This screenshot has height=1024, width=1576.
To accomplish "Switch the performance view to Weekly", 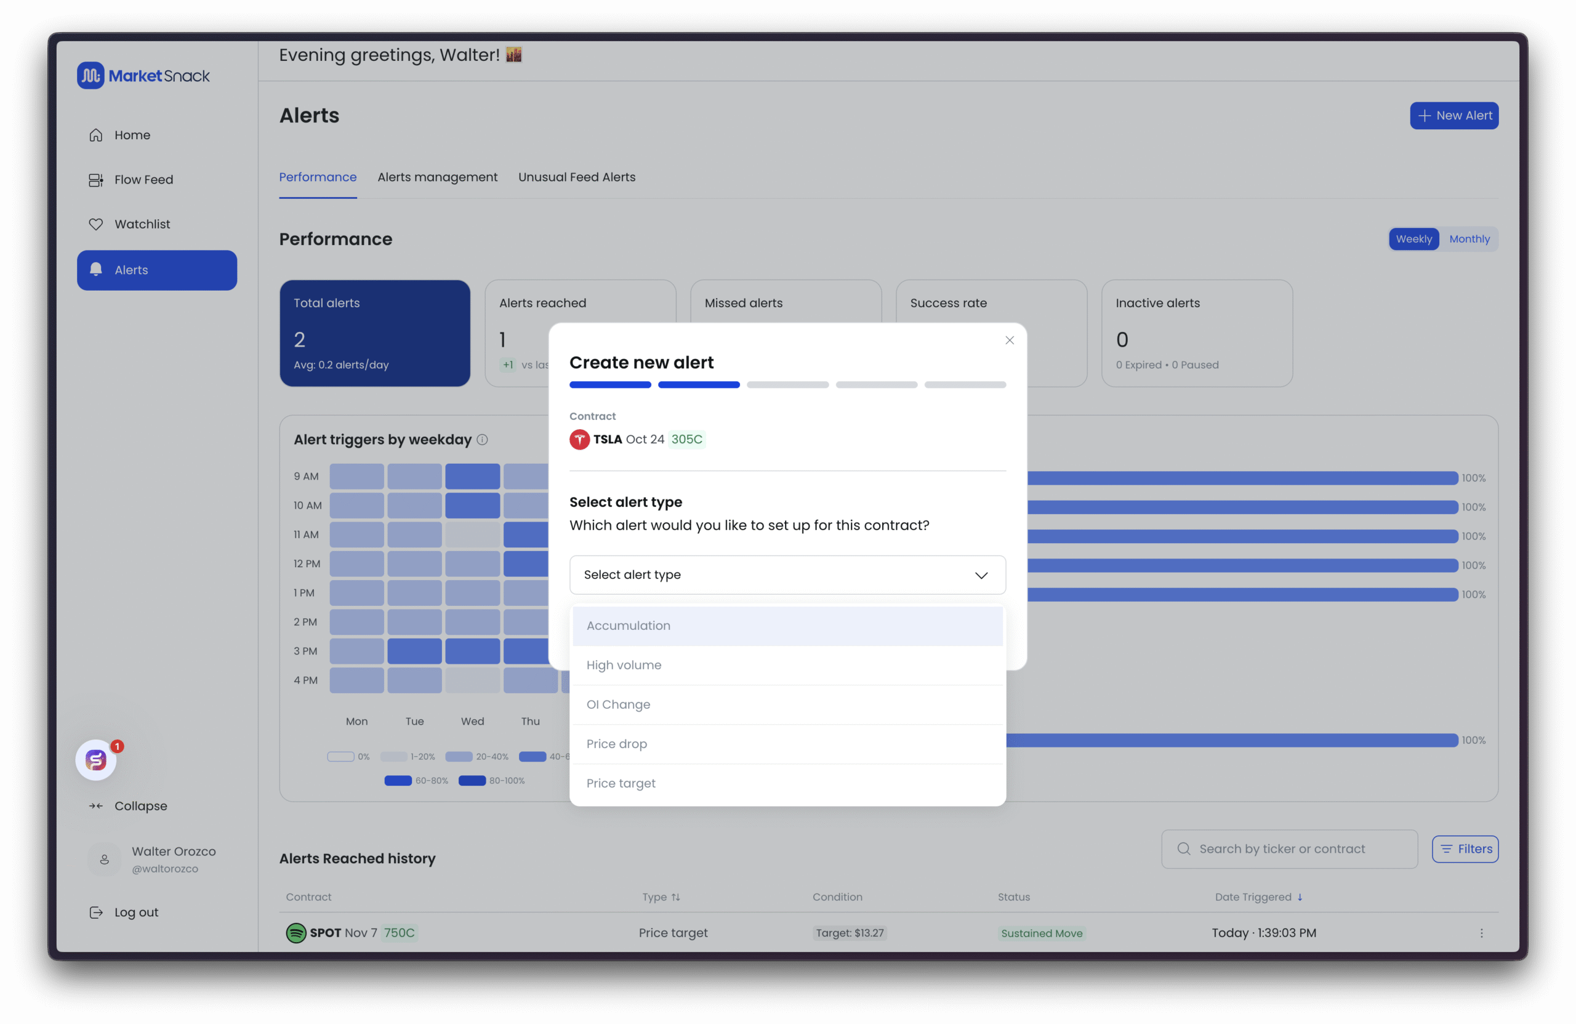I will tap(1413, 239).
